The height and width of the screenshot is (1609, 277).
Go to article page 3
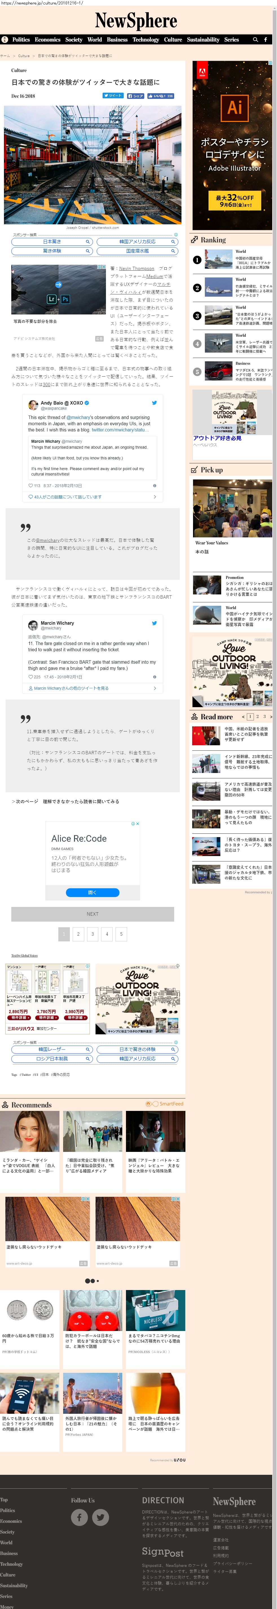tap(92, 934)
